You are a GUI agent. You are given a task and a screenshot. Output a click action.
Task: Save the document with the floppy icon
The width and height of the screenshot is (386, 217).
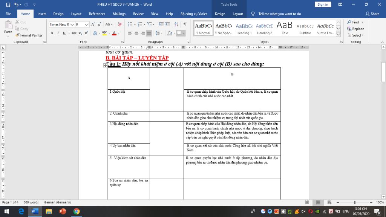pos(8,5)
